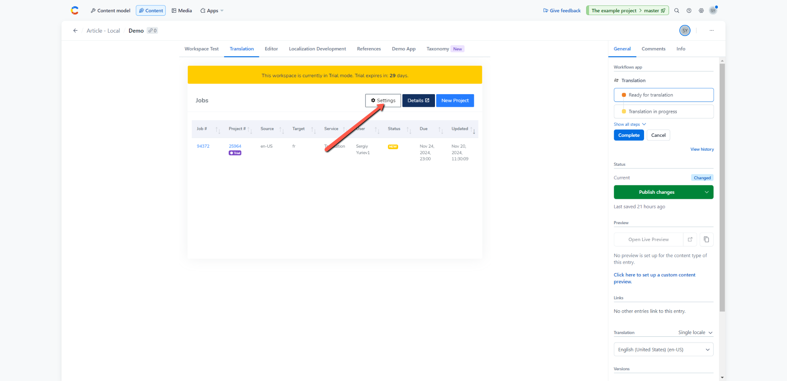Open the search magnifier icon
Viewport: 787px width, 381px height.
coord(677,10)
